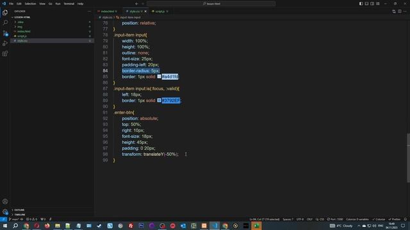Click the errors and warnings counter
This screenshot has width=410, height=230.
(x=31, y=219)
